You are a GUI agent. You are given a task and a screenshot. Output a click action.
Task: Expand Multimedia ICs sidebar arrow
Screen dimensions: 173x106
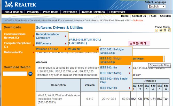(x=33, y=52)
